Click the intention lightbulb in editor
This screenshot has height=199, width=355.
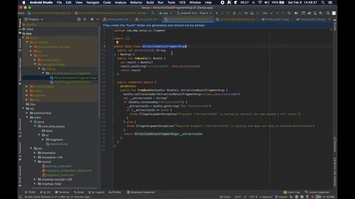(x=117, y=42)
